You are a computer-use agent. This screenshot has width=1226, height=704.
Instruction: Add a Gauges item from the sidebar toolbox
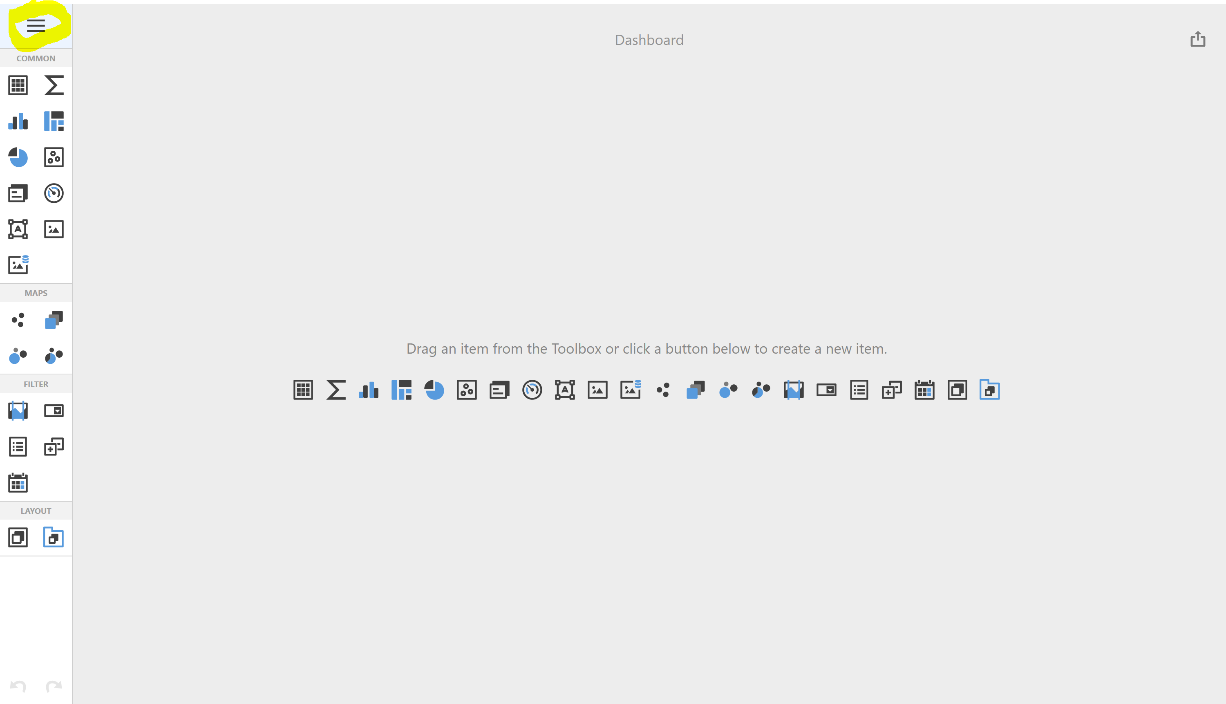point(54,193)
